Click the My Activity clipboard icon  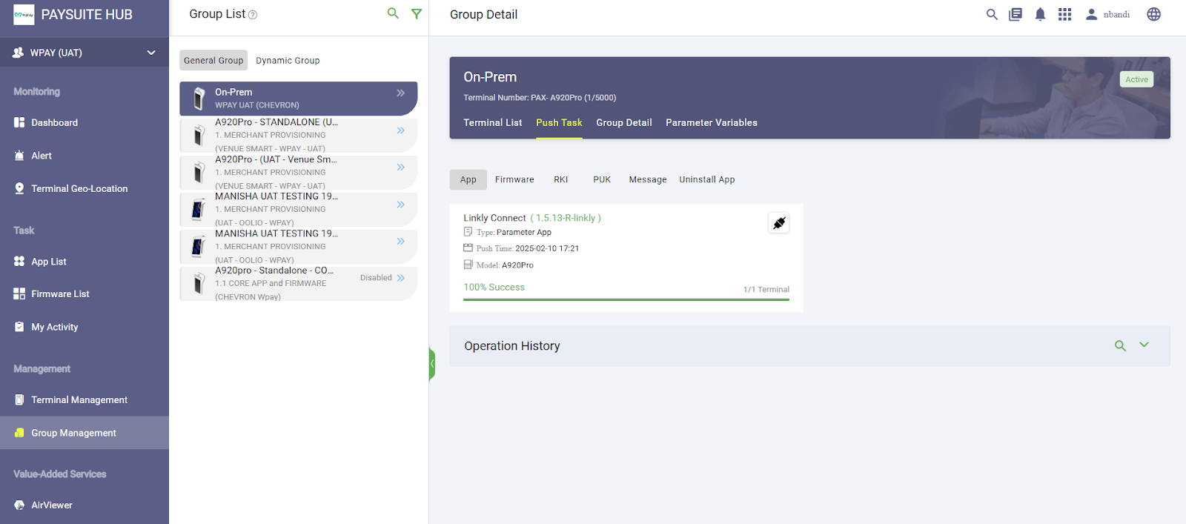point(19,327)
